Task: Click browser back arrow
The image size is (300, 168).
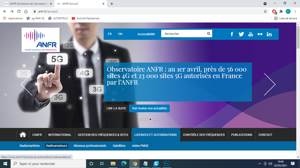Action: [x=5, y=12]
